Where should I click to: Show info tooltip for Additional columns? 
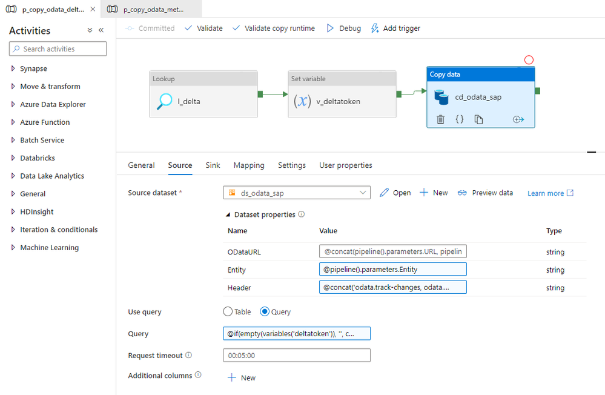click(198, 375)
